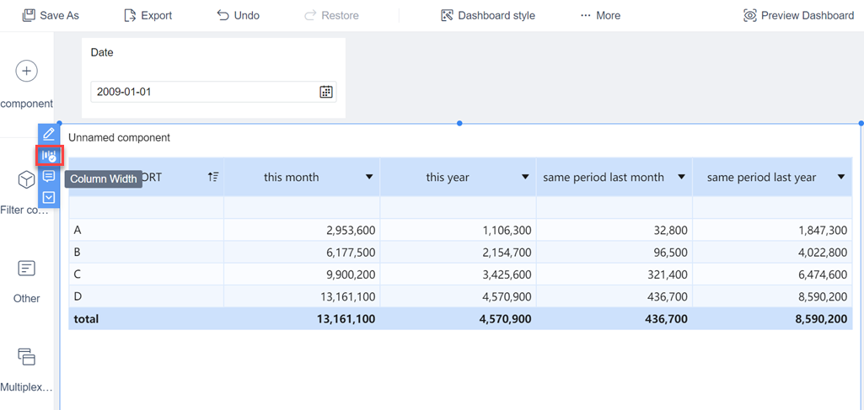Click cell value 96,500
This screenshot has height=410, width=864.
pos(669,253)
